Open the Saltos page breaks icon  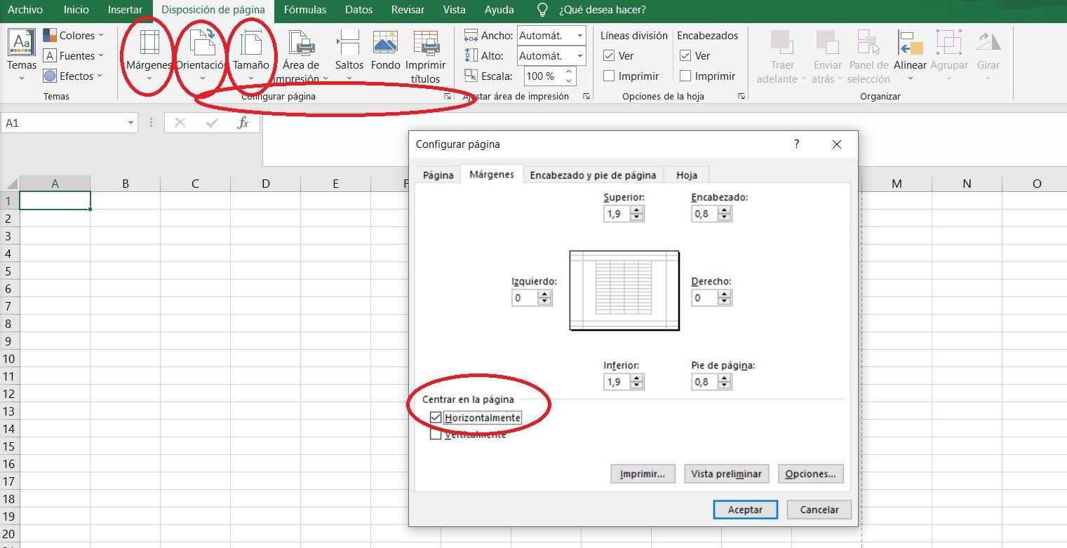349,43
